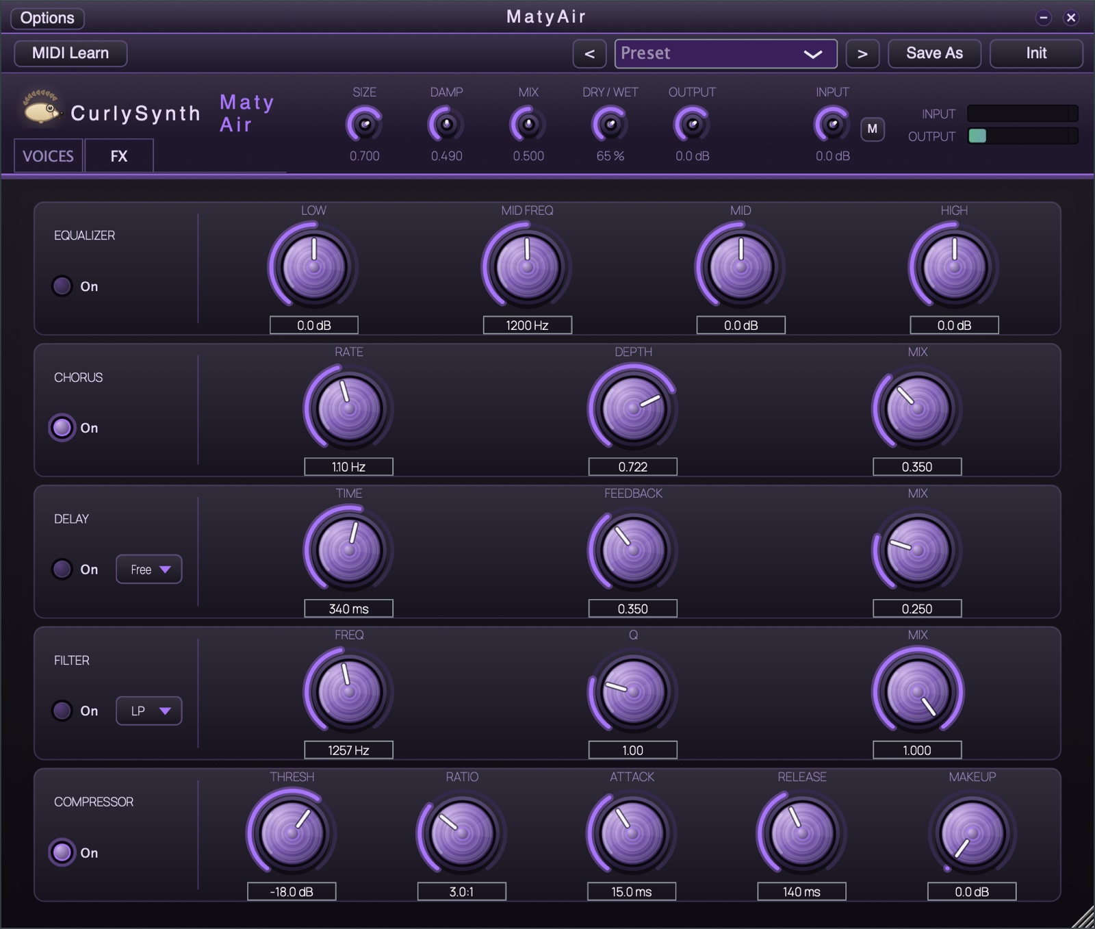Load the next preset with the right arrow
The width and height of the screenshot is (1095, 929).
coord(862,53)
